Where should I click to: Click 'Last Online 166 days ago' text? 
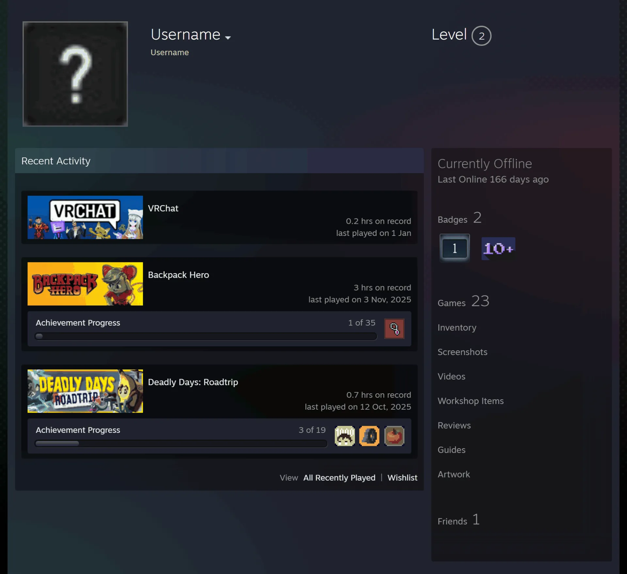point(493,179)
